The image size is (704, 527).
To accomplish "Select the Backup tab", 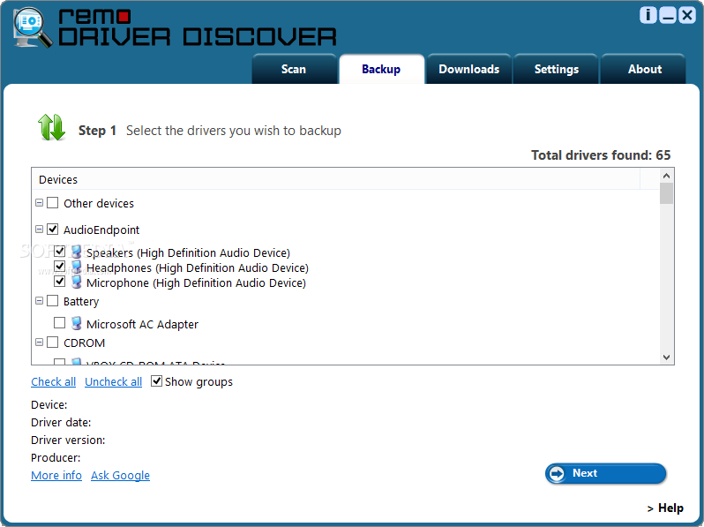I will coord(381,69).
